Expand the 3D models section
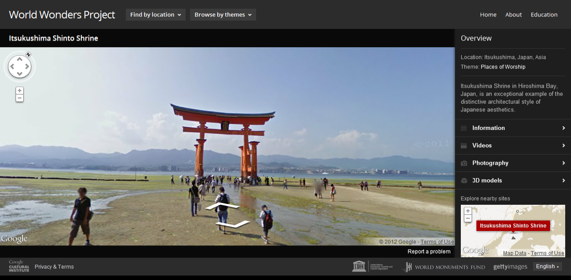Viewport: 571px width, 280px height. tap(513, 181)
